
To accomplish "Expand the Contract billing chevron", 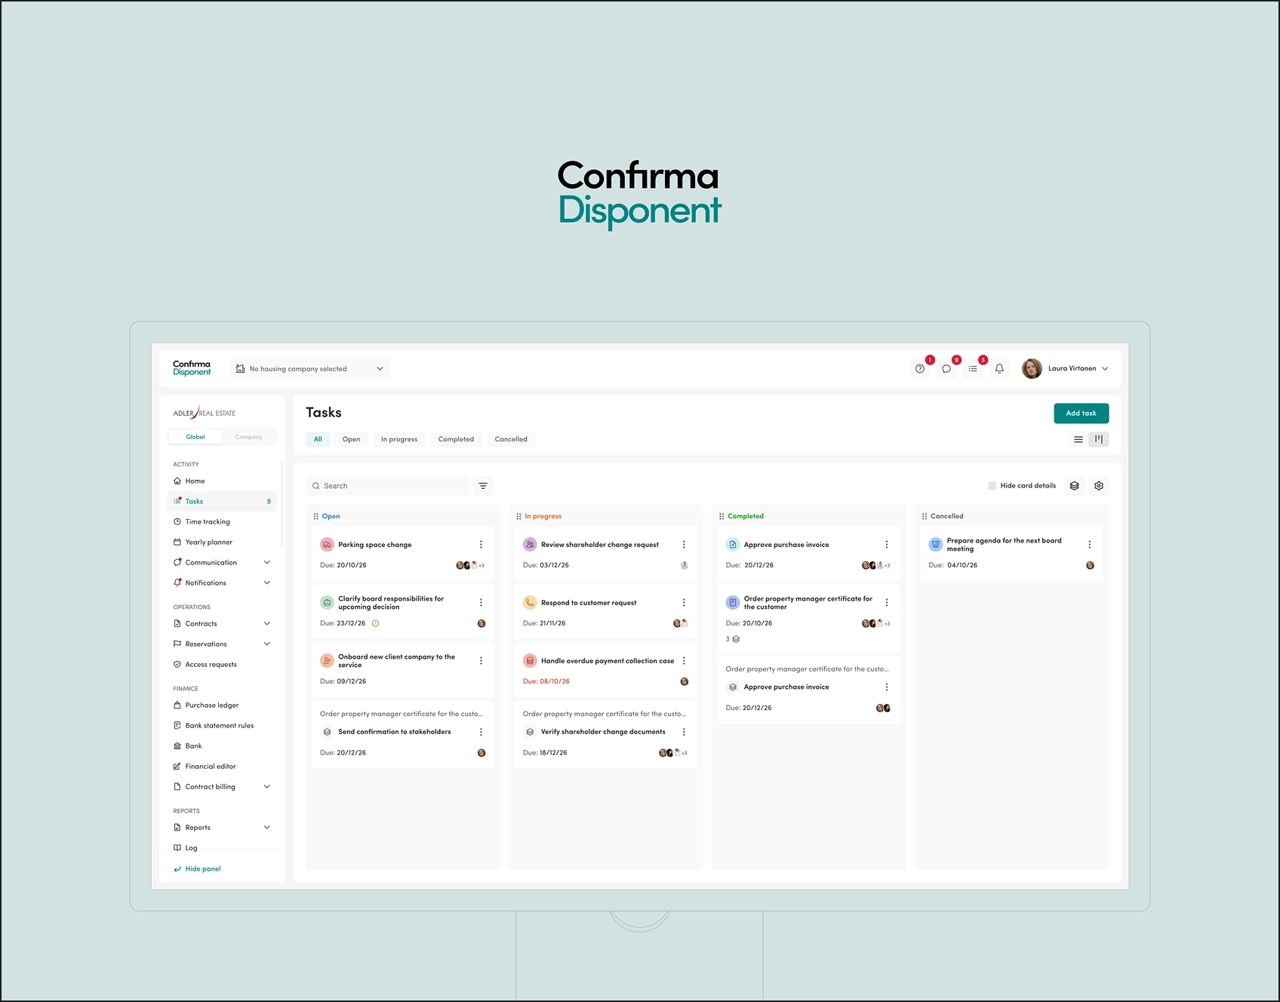I will (266, 787).
